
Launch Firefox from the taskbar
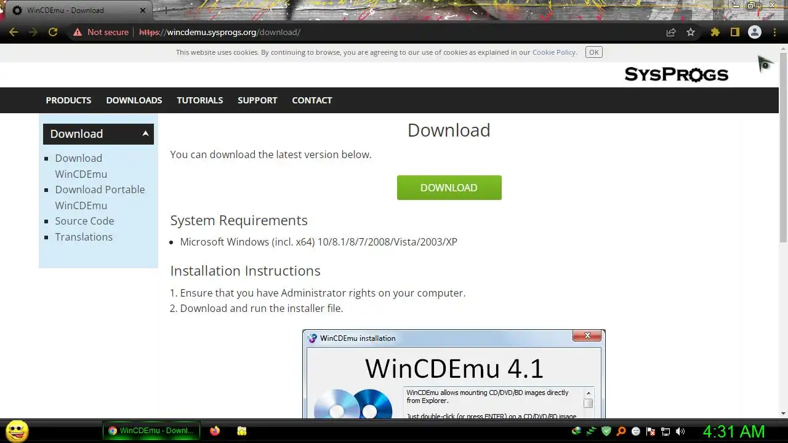[x=214, y=431]
